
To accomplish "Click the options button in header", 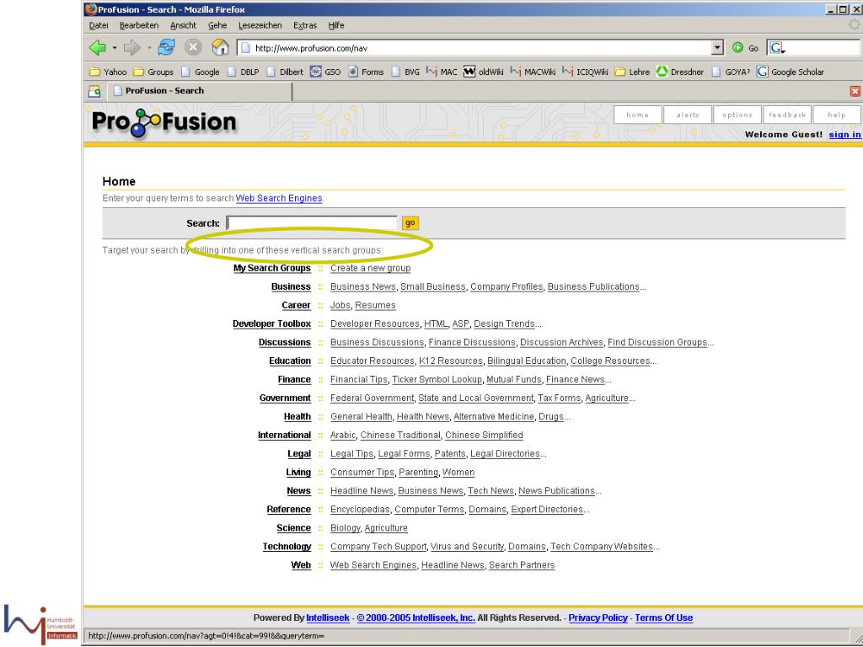I will [x=737, y=115].
